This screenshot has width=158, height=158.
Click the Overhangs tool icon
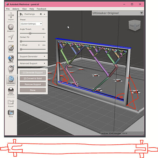click(x=21, y=14)
